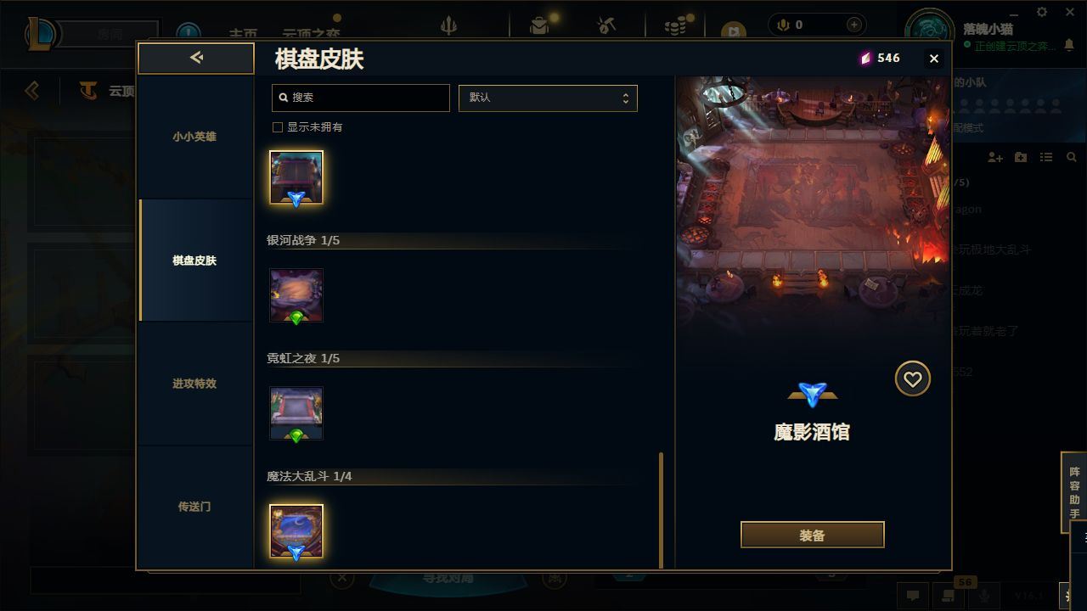Click the search magnifier icon
Image resolution: width=1087 pixels, height=611 pixels.
click(x=284, y=98)
